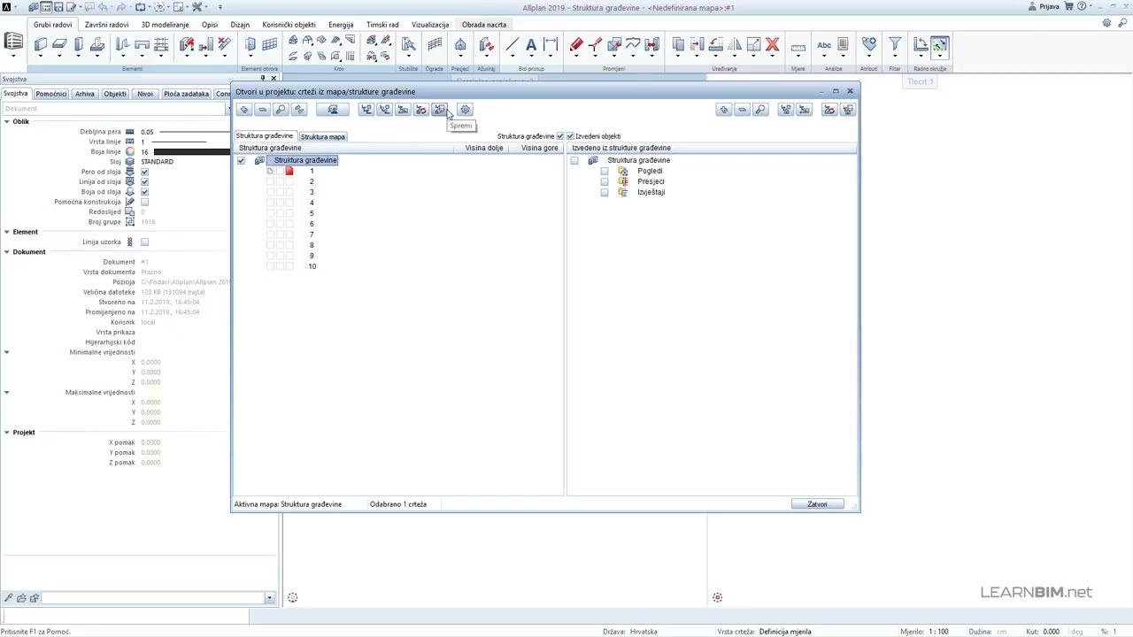
Task: Toggle the Linija od sloja checkbox
Action: [144, 181]
